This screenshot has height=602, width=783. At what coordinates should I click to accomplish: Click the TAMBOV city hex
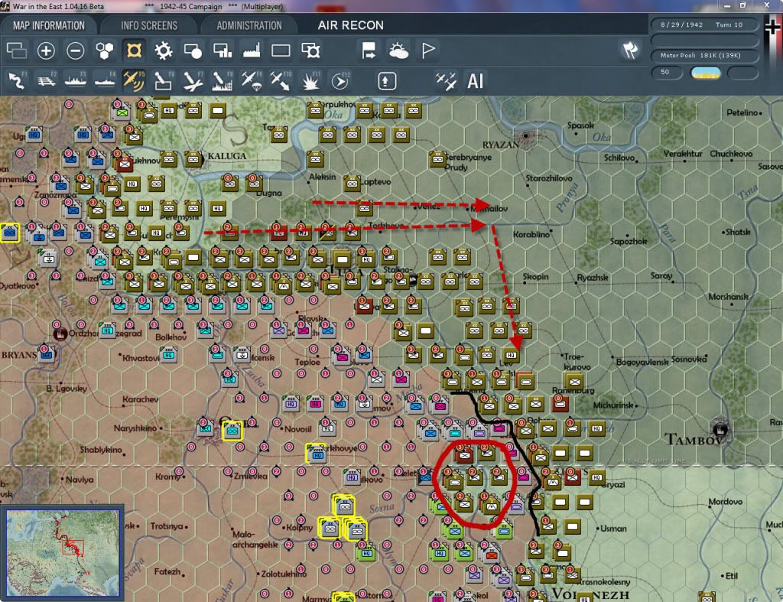(720, 428)
